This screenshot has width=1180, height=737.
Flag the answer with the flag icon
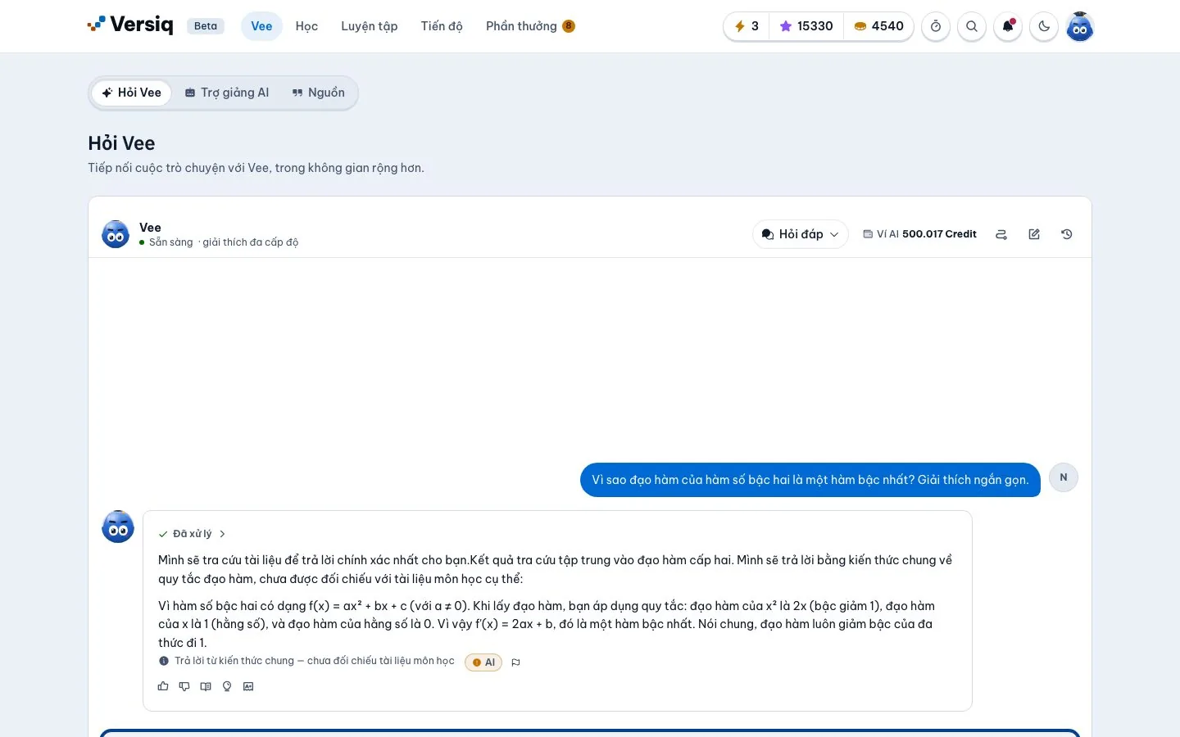[515, 662]
